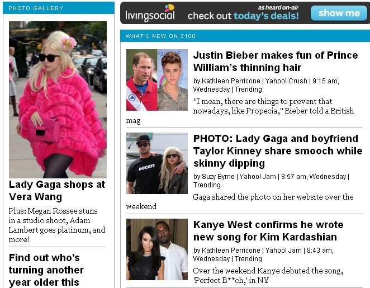Image resolution: width=370 pixels, height=288 pixels.
Task: Click the Gaga and Taylor Kinney thumbnail
Action: pyautogui.click(x=157, y=163)
